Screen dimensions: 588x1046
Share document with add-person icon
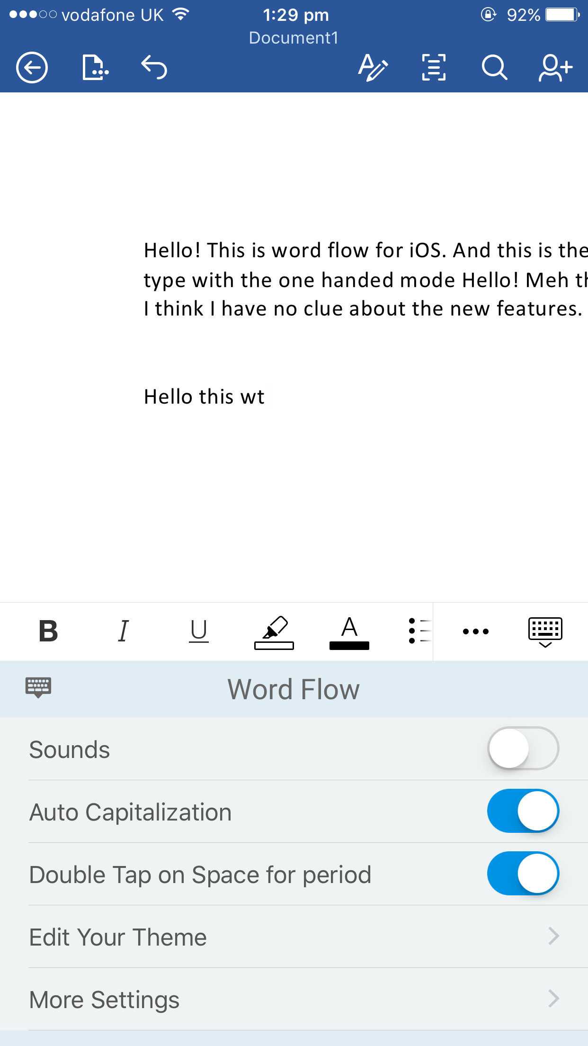(x=555, y=67)
